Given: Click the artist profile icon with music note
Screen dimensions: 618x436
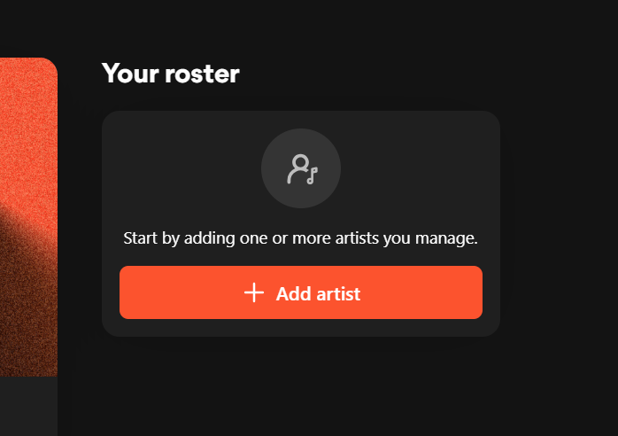Looking at the screenshot, I should tap(301, 168).
